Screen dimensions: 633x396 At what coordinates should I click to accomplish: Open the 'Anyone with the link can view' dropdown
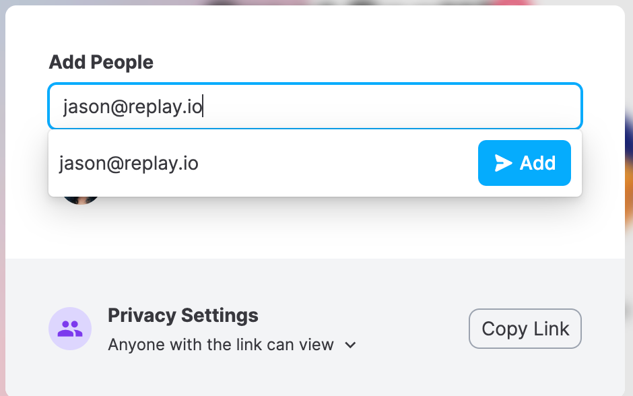click(x=232, y=345)
